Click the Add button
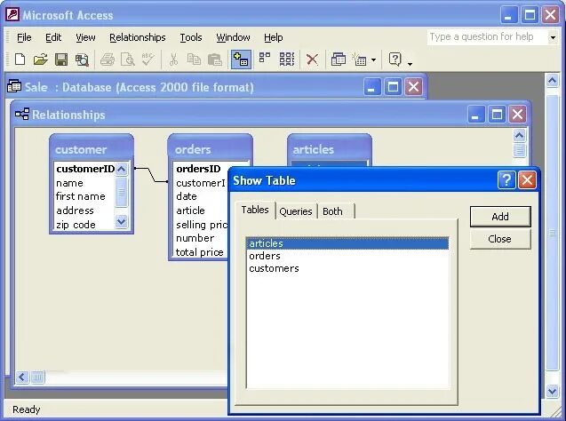566x421 pixels. tap(500, 217)
